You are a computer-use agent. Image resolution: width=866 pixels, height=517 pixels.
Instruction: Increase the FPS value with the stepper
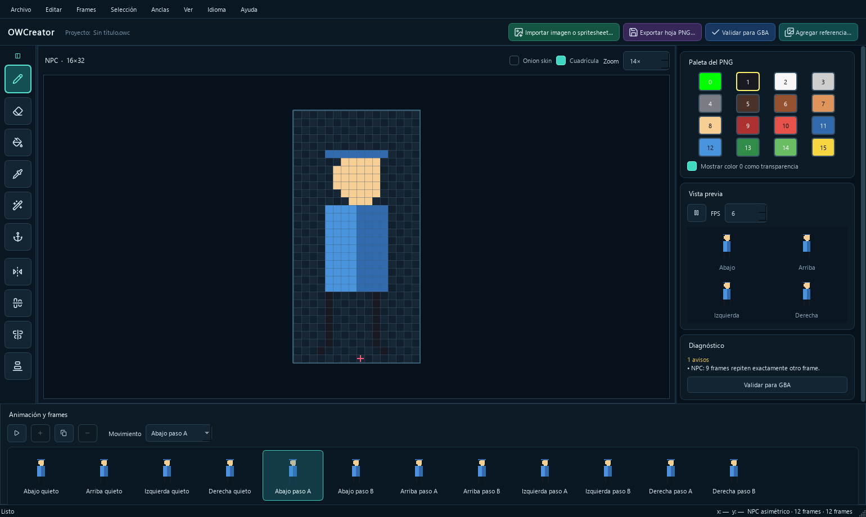[x=762, y=209]
